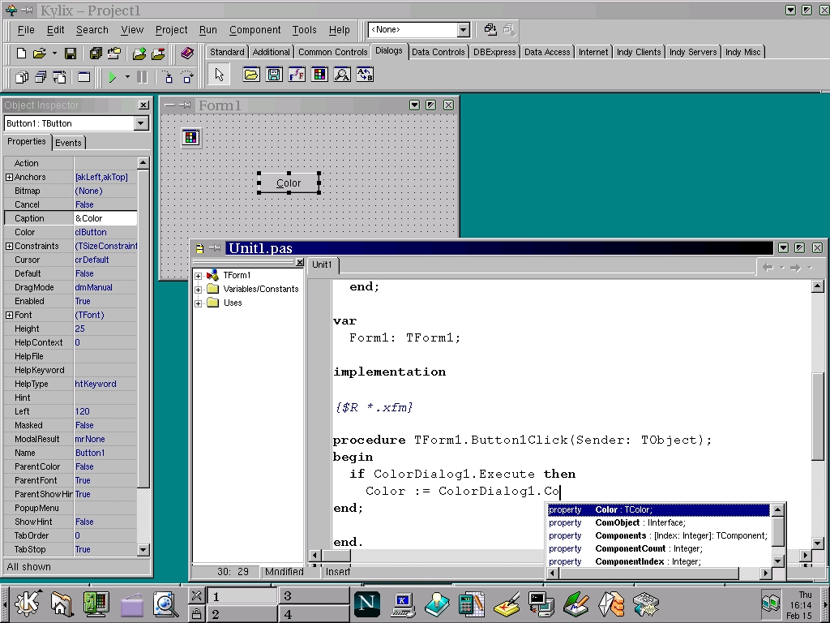The width and height of the screenshot is (830, 623).
Task: Pick the ColorDialog component from the palette
Action: tap(319, 75)
